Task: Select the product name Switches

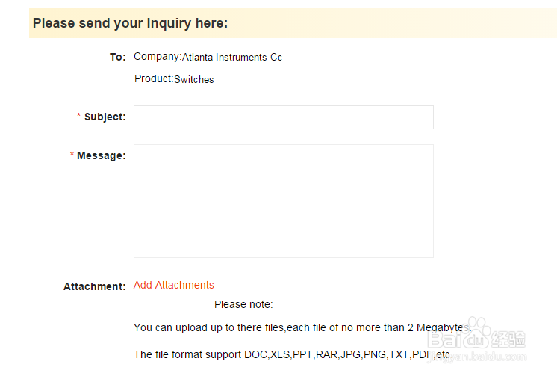Action: [194, 80]
